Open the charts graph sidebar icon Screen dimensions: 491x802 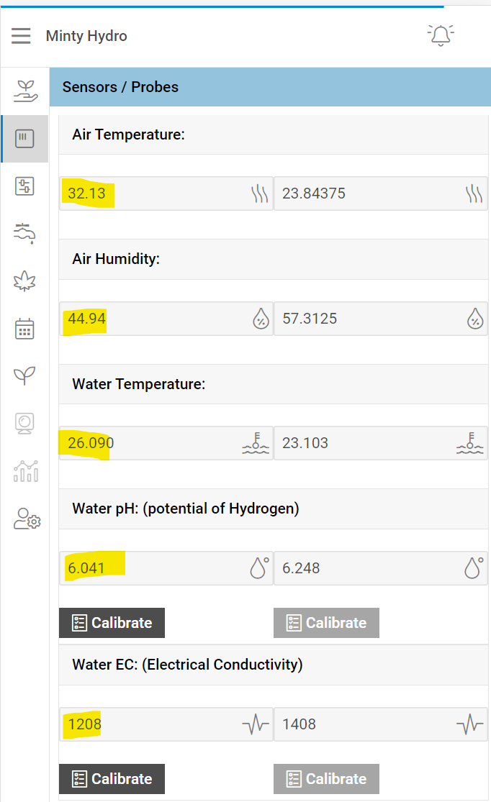tap(25, 470)
